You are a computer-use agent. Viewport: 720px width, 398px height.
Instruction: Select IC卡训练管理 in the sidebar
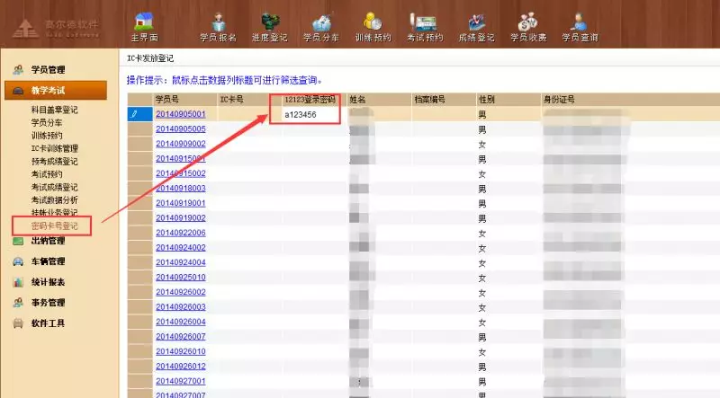coord(55,148)
